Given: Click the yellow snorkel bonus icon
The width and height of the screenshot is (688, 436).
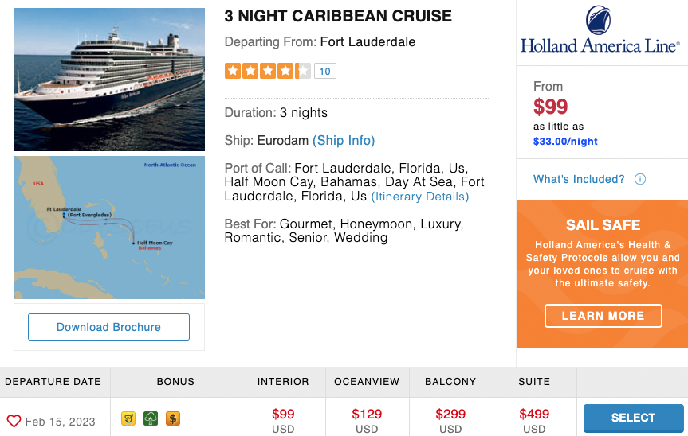Looking at the screenshot, I should [x=128, y=419].
